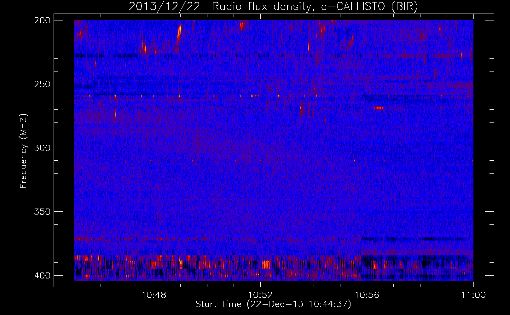Viewport: 510px width, 315px height.
Task: Click the 200 frequency tick label
Action: point(42,20)
